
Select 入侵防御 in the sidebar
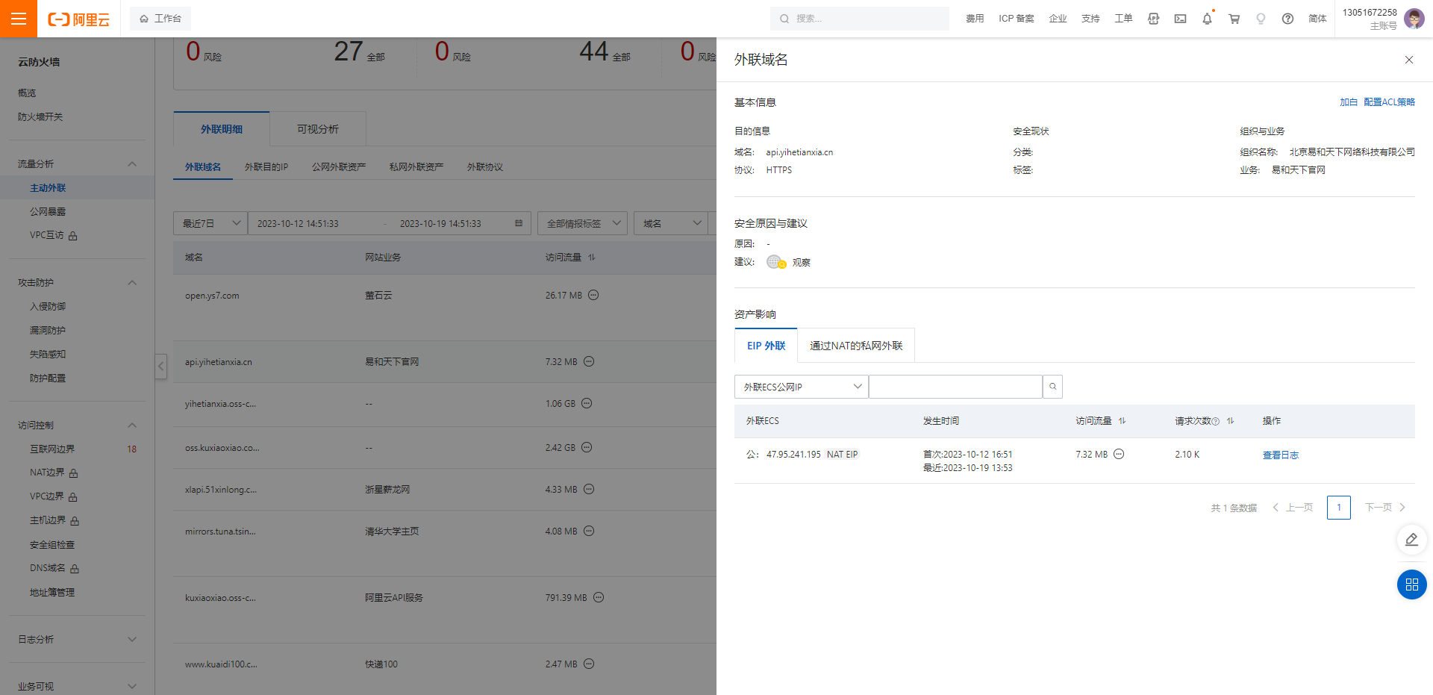[x=48, y=307]
